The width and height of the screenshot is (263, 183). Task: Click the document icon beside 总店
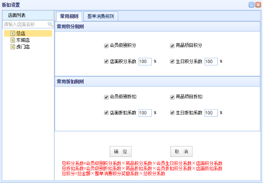[13, 34]
